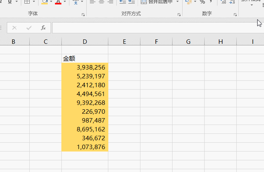Select the 金额 header cell

pos(85,59)
